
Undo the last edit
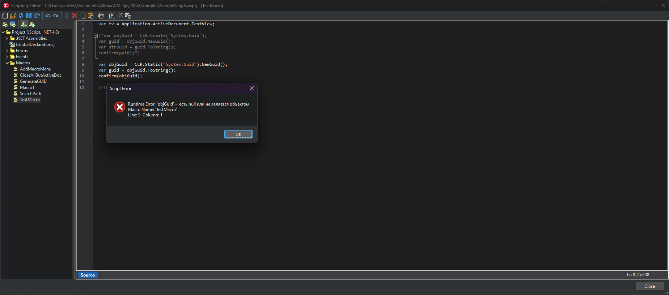coord(48,16)
